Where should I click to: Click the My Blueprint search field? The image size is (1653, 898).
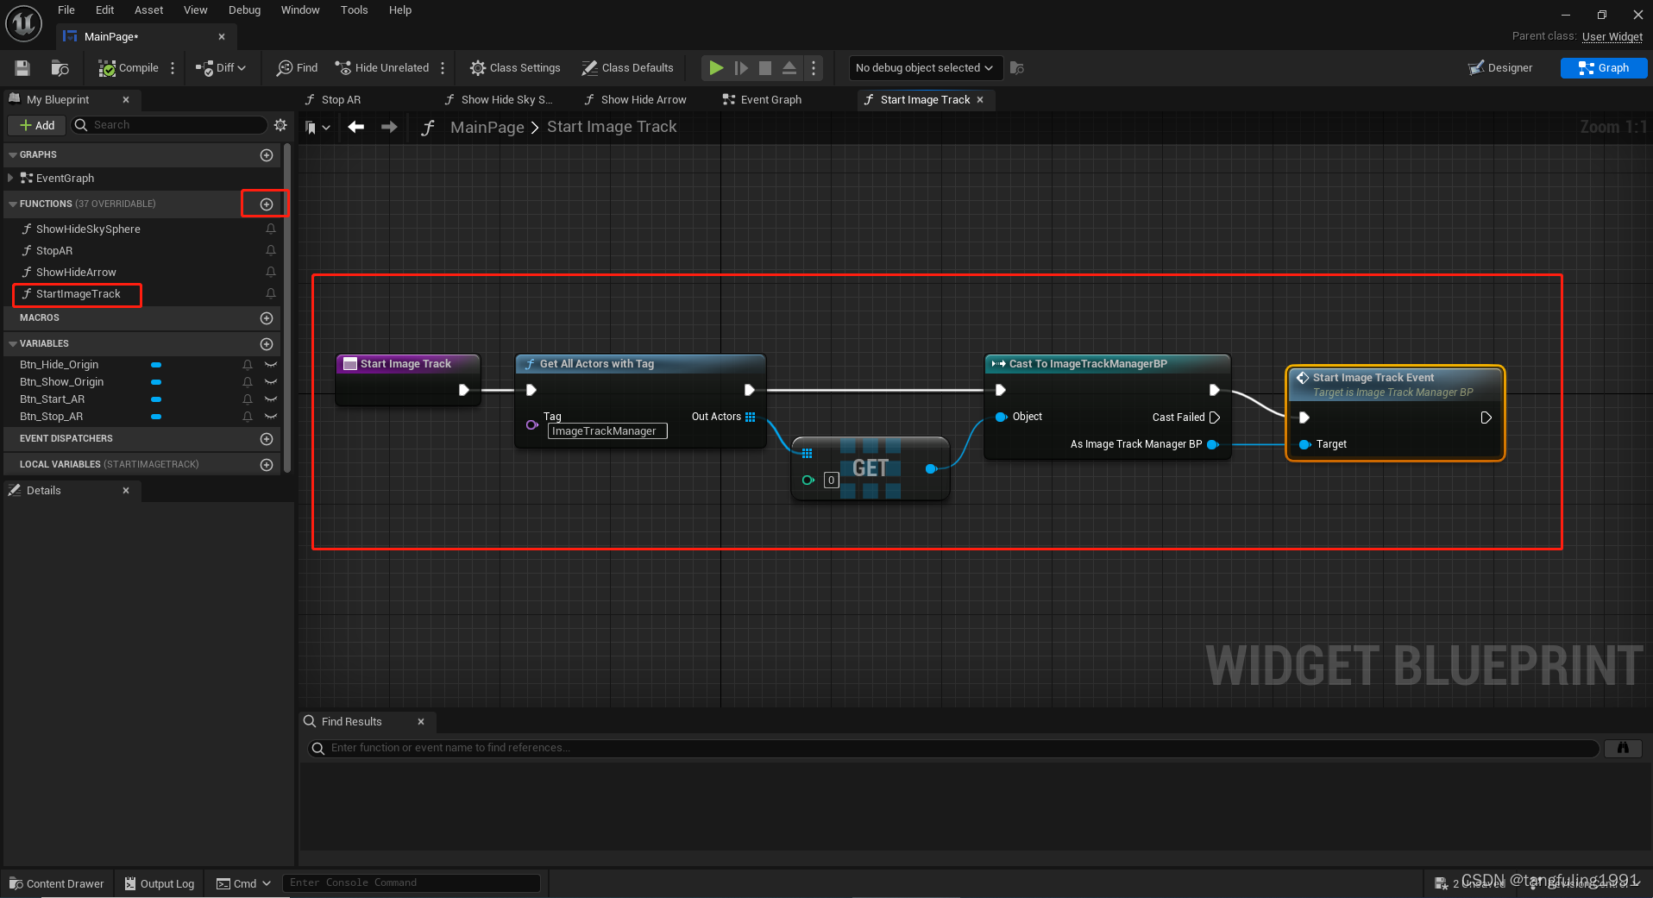click(x=169, y=125)
